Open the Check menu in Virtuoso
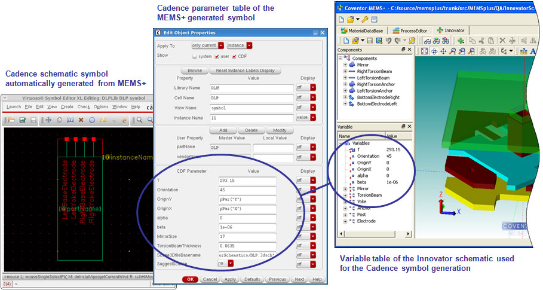The image size is (543, 290). 84,106
